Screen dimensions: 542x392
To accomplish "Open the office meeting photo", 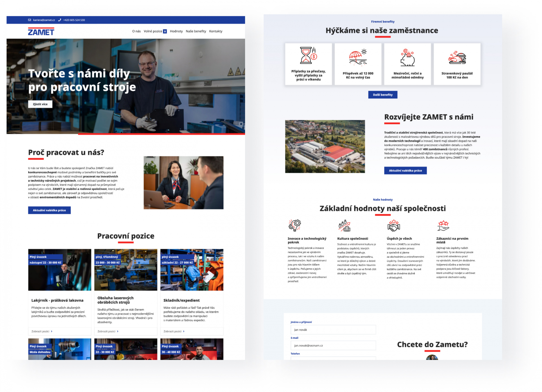I will pyautogui.click(x=183, y=183).
